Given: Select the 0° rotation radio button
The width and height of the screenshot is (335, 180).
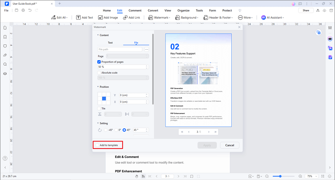Looking at the screenshot, I should [116, 130].
